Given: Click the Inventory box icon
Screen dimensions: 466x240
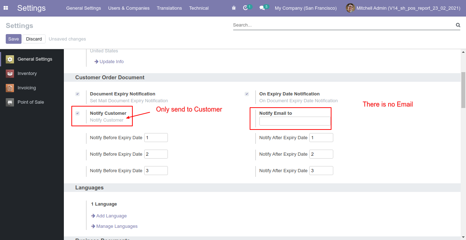Looking at the screenshot, I should click(x=10, y=74).
